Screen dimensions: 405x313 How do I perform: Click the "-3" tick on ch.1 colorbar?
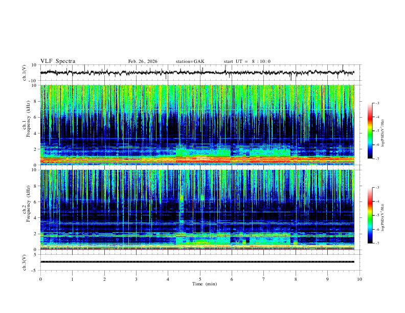pyautogui.click(x=377, y=103)
